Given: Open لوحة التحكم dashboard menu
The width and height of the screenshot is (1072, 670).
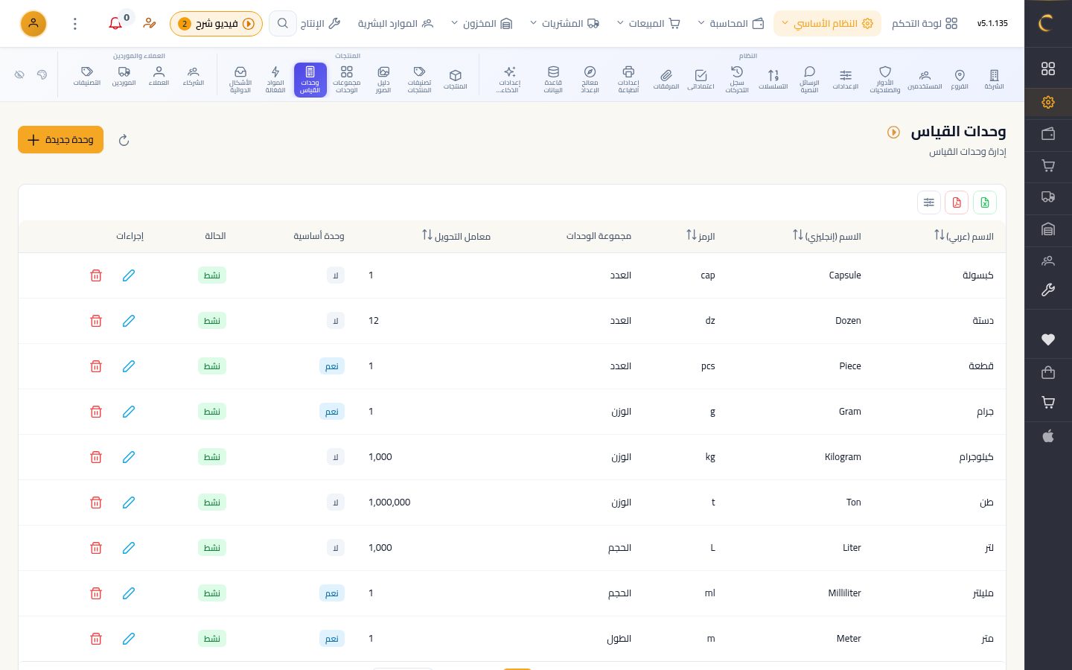Looking at the screenshot, I should point(925,24).
